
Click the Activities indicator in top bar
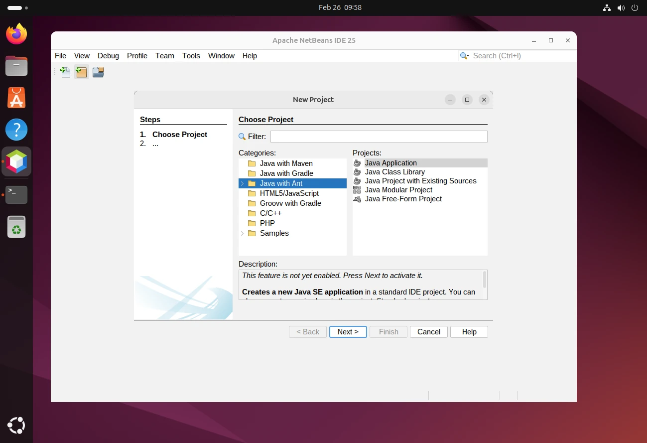pos(18,8)
